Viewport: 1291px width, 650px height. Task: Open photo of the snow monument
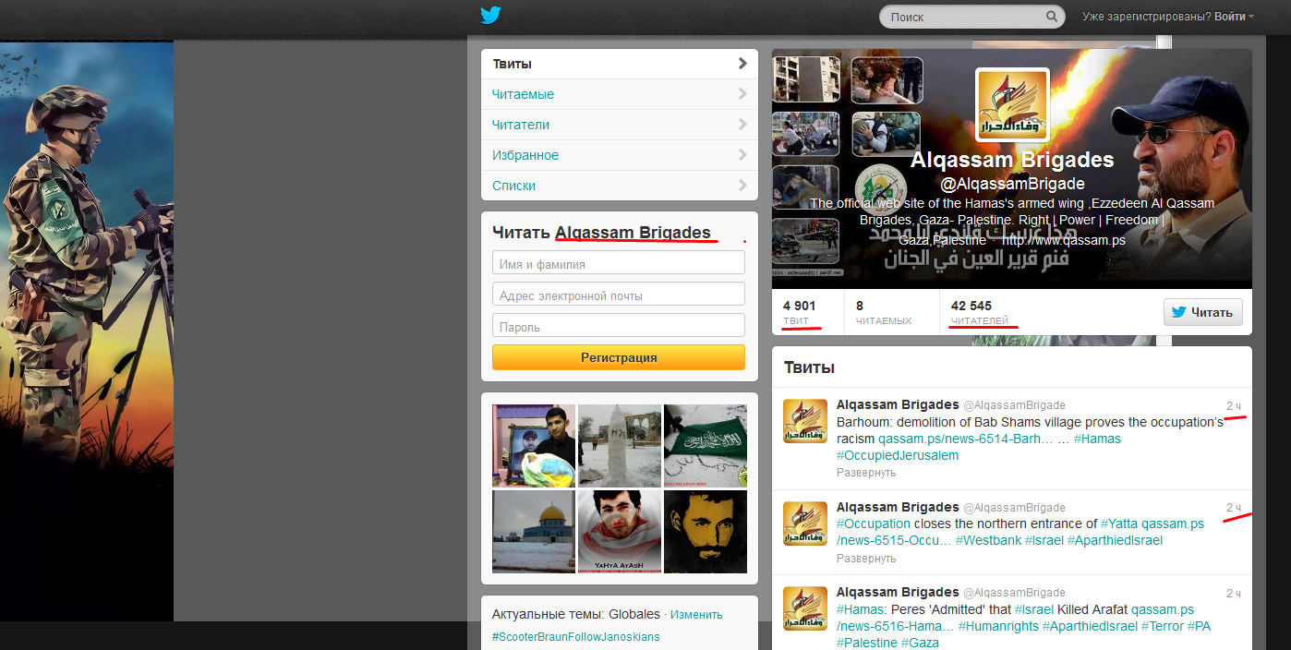(x=620, y=445)
